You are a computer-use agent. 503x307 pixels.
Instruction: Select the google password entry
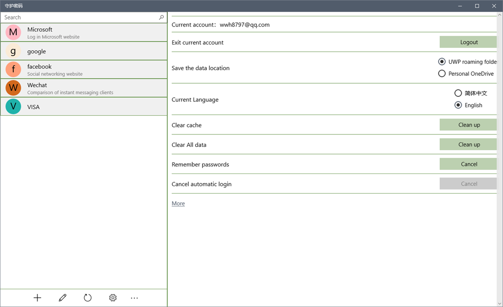(x=84, y=51)
